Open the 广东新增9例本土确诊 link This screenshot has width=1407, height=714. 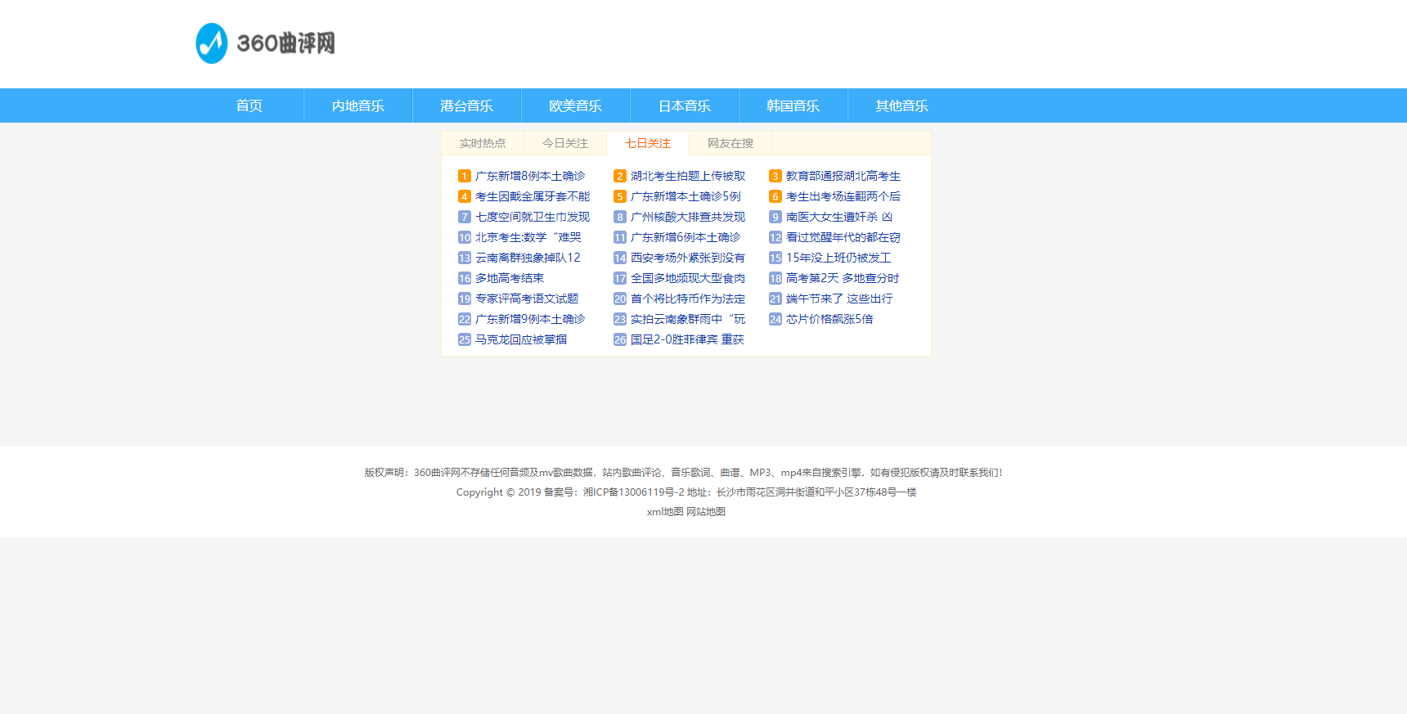[530, 319]
